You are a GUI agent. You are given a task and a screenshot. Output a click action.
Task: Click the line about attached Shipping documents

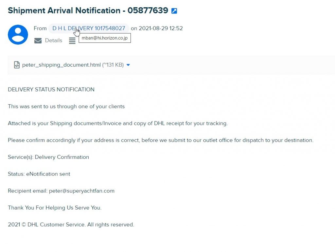pyautogui.click(x=118, y=123)
